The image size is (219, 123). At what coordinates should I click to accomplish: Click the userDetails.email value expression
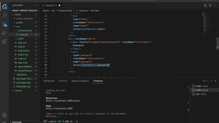[93, 29]
